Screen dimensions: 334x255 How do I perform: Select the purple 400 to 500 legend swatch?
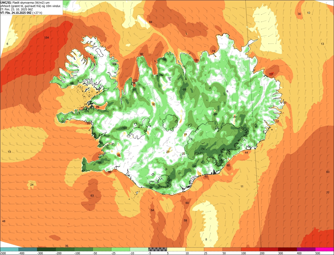tap(306, 249)
